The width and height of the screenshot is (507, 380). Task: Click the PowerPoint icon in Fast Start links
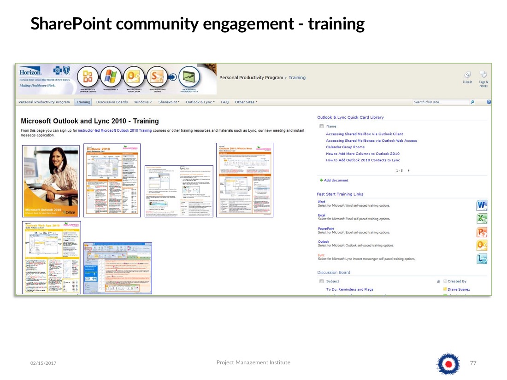coord(482,232)
